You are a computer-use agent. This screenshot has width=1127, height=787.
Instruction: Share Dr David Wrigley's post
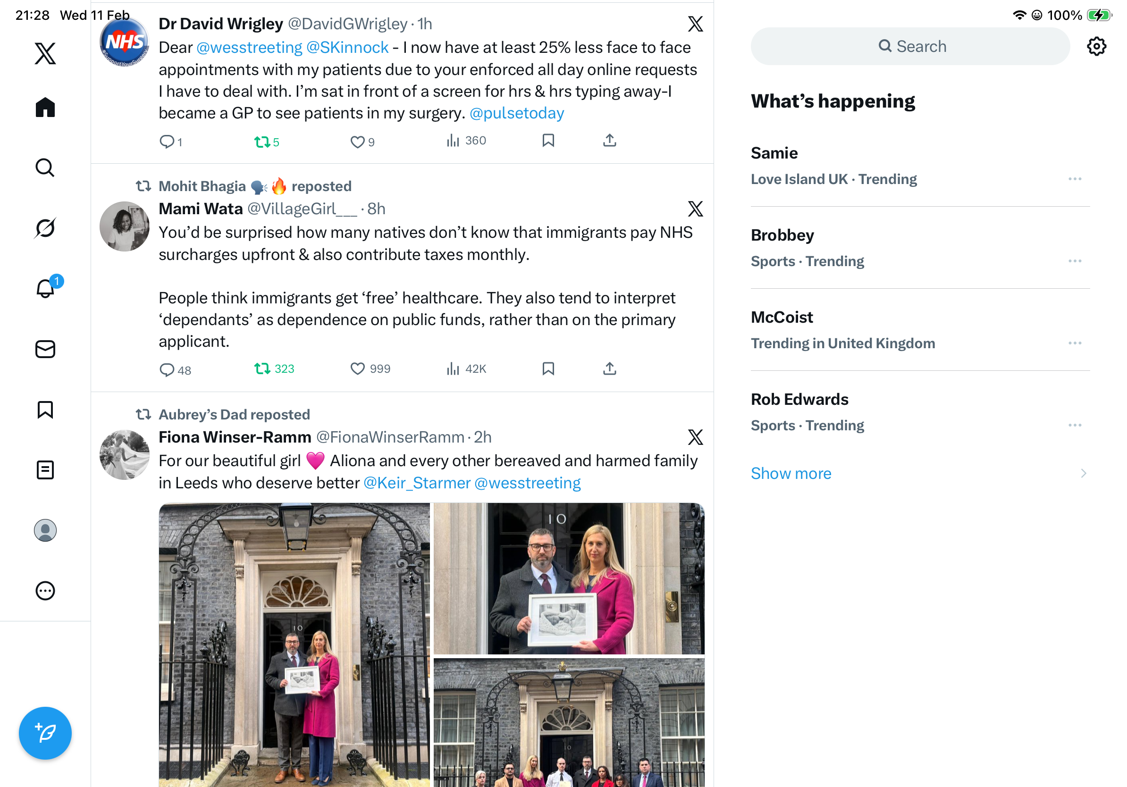tap(610, 140)
